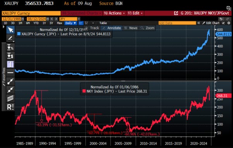Select the three-point dotted line tool
Viewport: 233px width, 148px height.
[x=10, y=90]
